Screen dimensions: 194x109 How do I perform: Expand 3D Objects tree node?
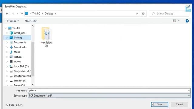click(7, 33)
